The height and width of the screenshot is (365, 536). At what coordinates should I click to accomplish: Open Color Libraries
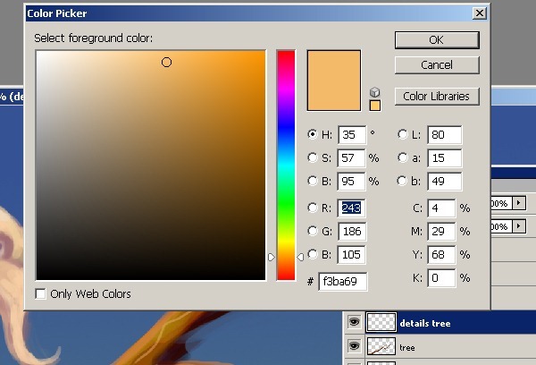click(x=436, y=96)
